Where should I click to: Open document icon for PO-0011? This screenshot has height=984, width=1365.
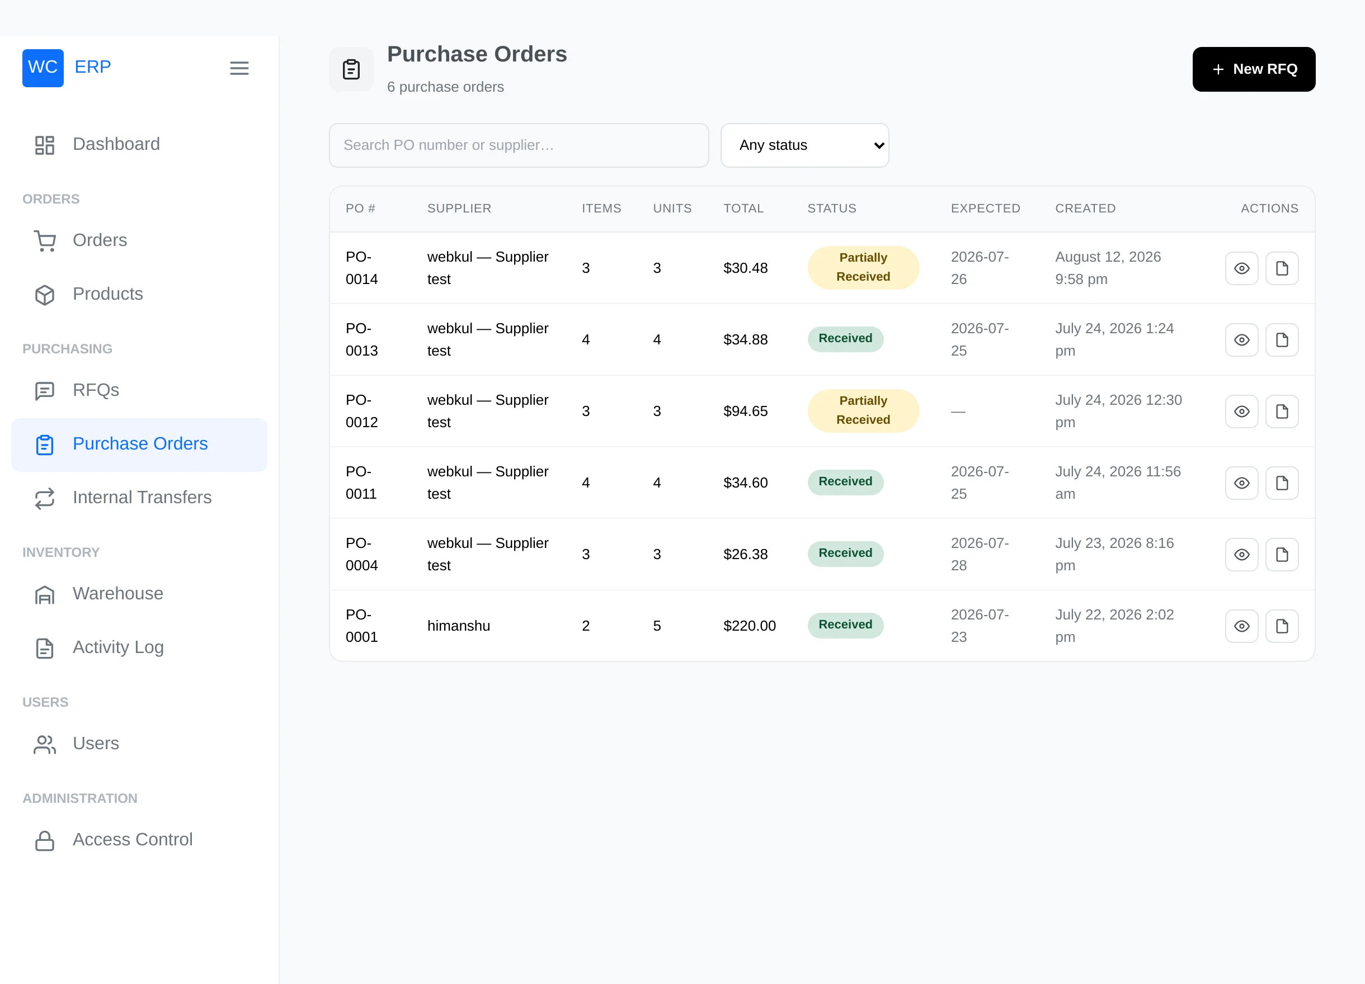click(x=1282, y=483)
